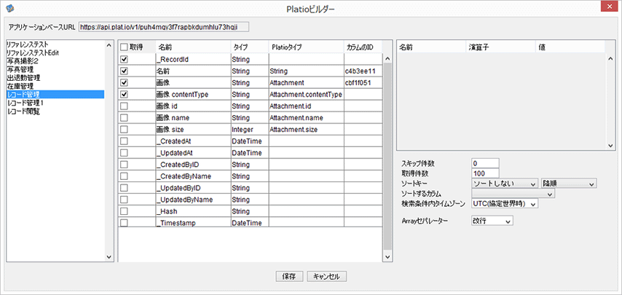This screenshot has height=295, width=622.
Task: Uncheck the 画像 row checkbox
Action: pyautogui.click(x=124, y=83)
